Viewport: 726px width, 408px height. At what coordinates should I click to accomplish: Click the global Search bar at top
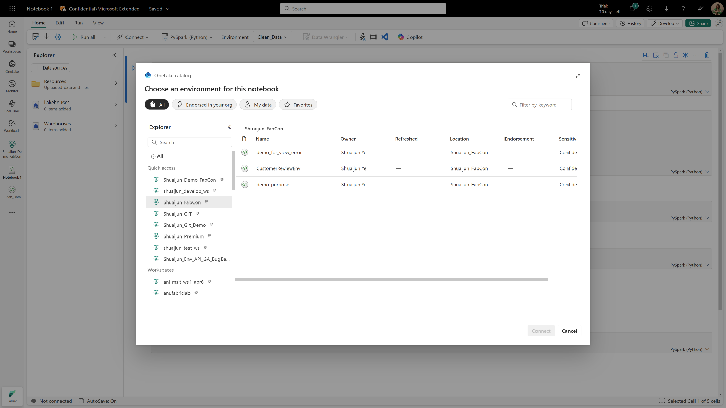pos(363,9)
